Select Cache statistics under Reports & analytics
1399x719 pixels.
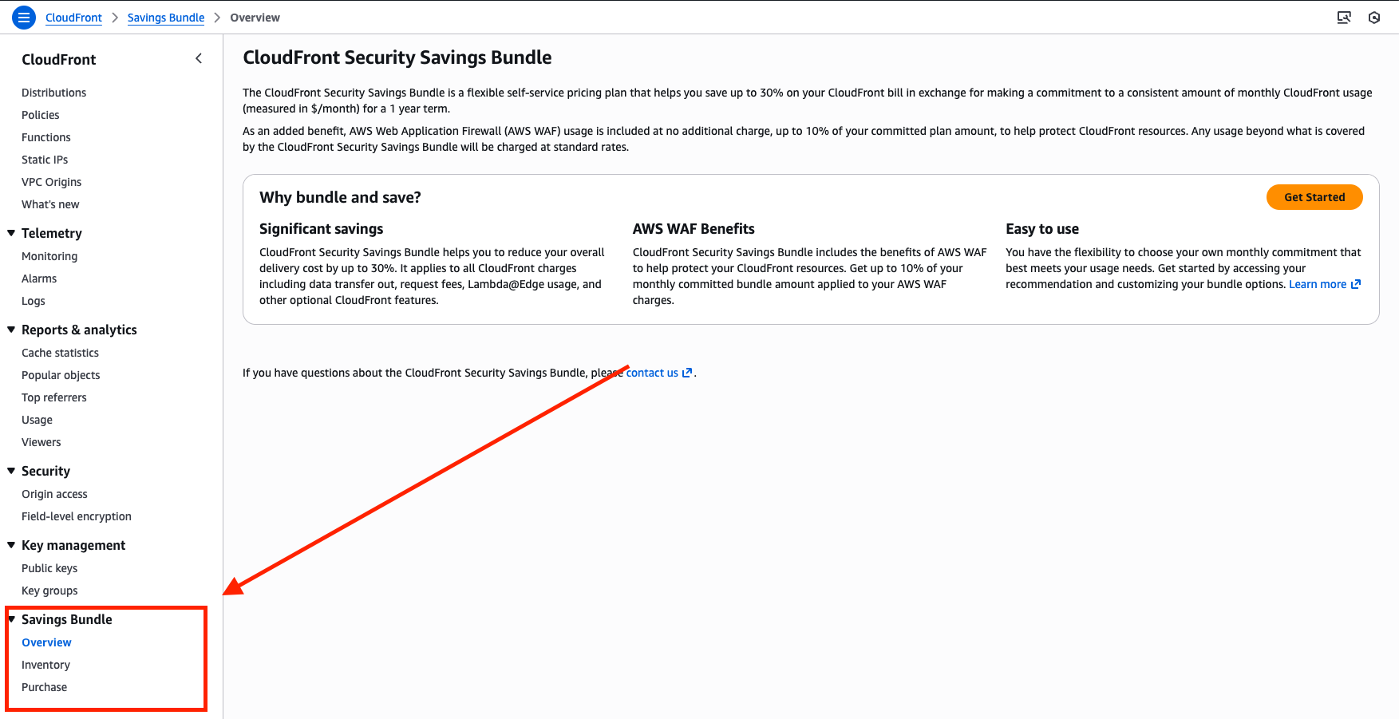click(60, 352)
